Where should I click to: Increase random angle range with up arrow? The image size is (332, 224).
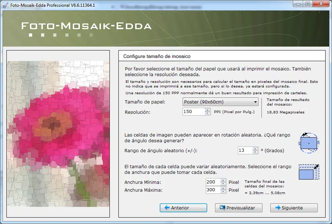tap(255, 149)
